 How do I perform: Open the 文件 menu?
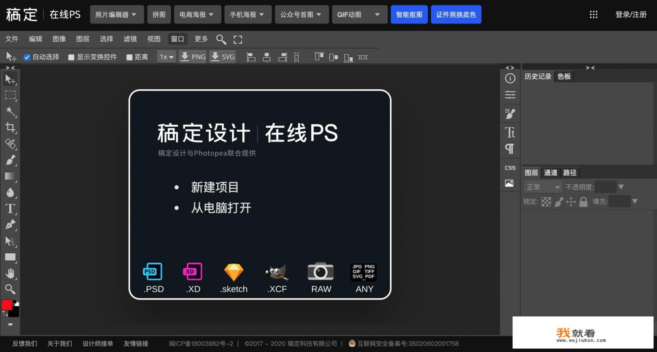(12, 39)
